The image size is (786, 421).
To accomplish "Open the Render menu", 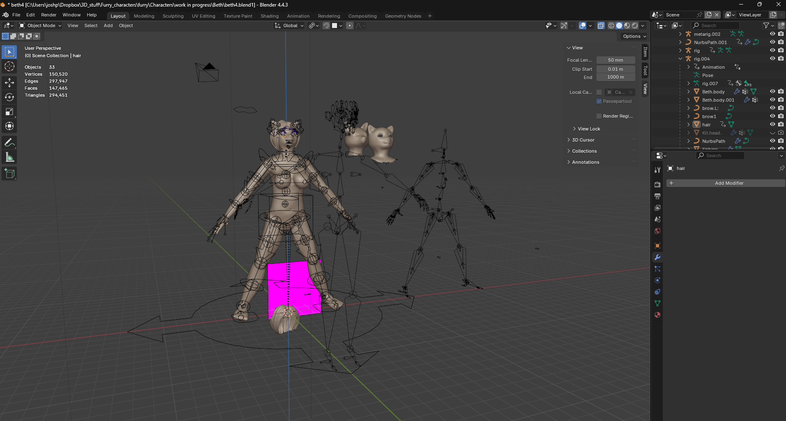I will point(49,15).
